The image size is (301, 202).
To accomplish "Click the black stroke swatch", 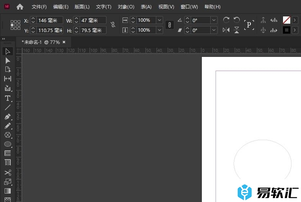I will (286, 30).
